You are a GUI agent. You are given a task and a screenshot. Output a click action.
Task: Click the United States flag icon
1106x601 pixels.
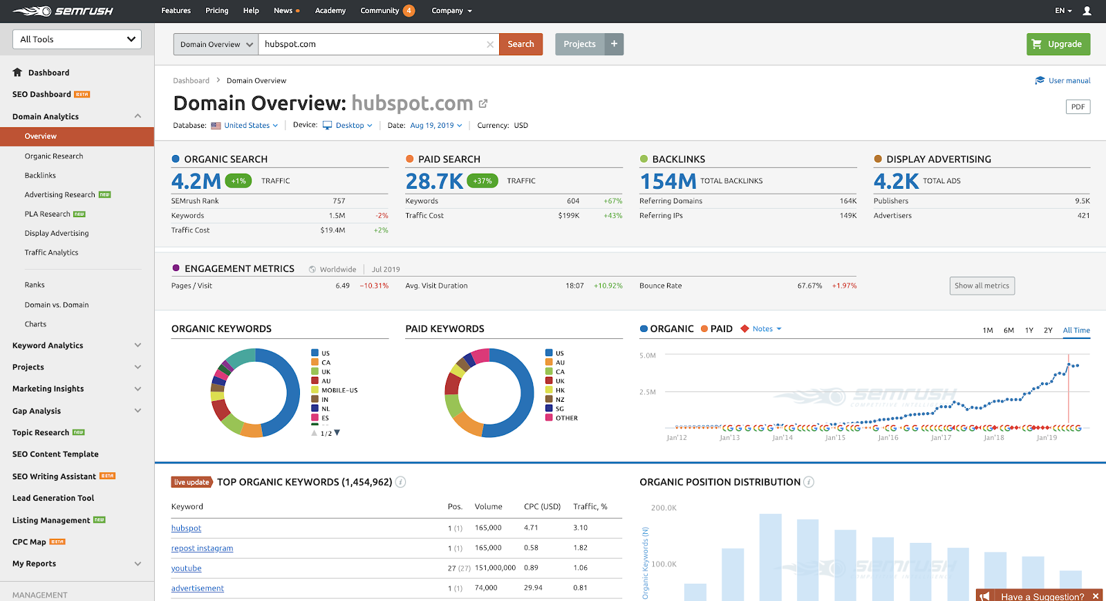click(x=216, y=126)
